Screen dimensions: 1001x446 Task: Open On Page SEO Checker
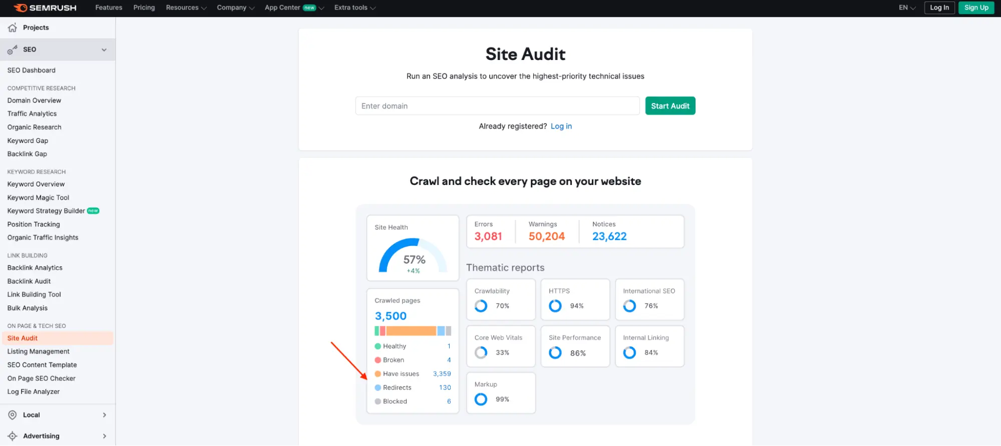(42, 378)
